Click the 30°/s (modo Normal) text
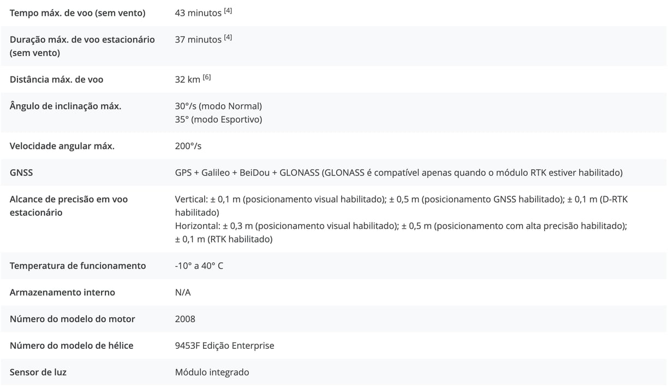 coord(218,106)
